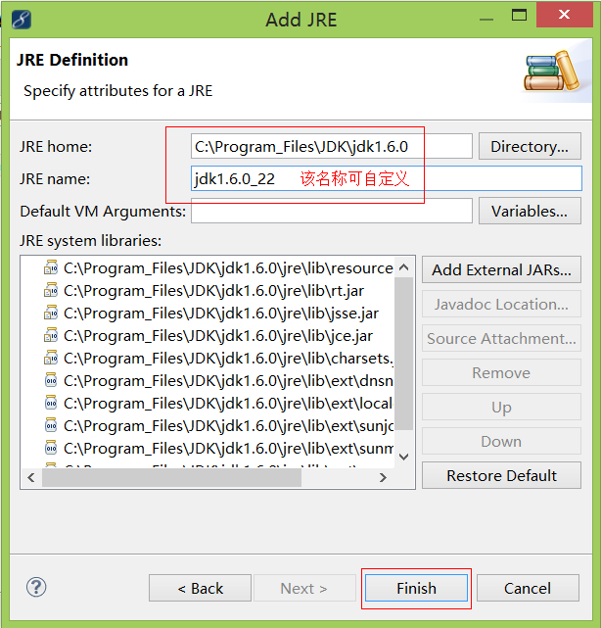The image size is (601, 628).
Task: Click the books library banner icon
Action: click(552, 71)
